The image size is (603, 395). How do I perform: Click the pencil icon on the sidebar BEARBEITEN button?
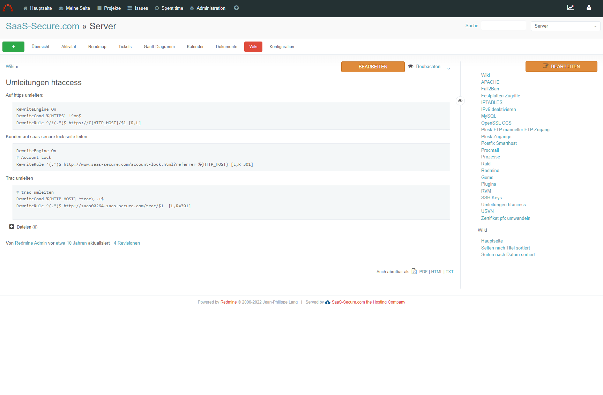(545, 66)
